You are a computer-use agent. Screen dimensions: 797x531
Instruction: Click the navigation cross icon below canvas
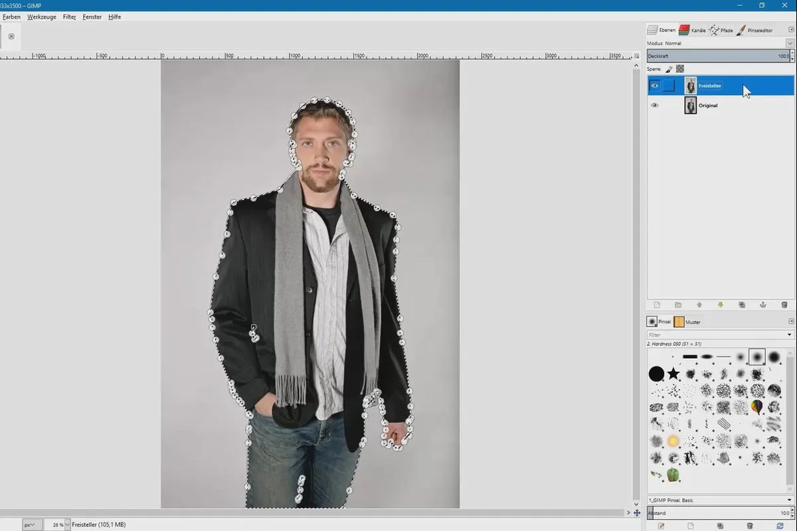(637, 513)
